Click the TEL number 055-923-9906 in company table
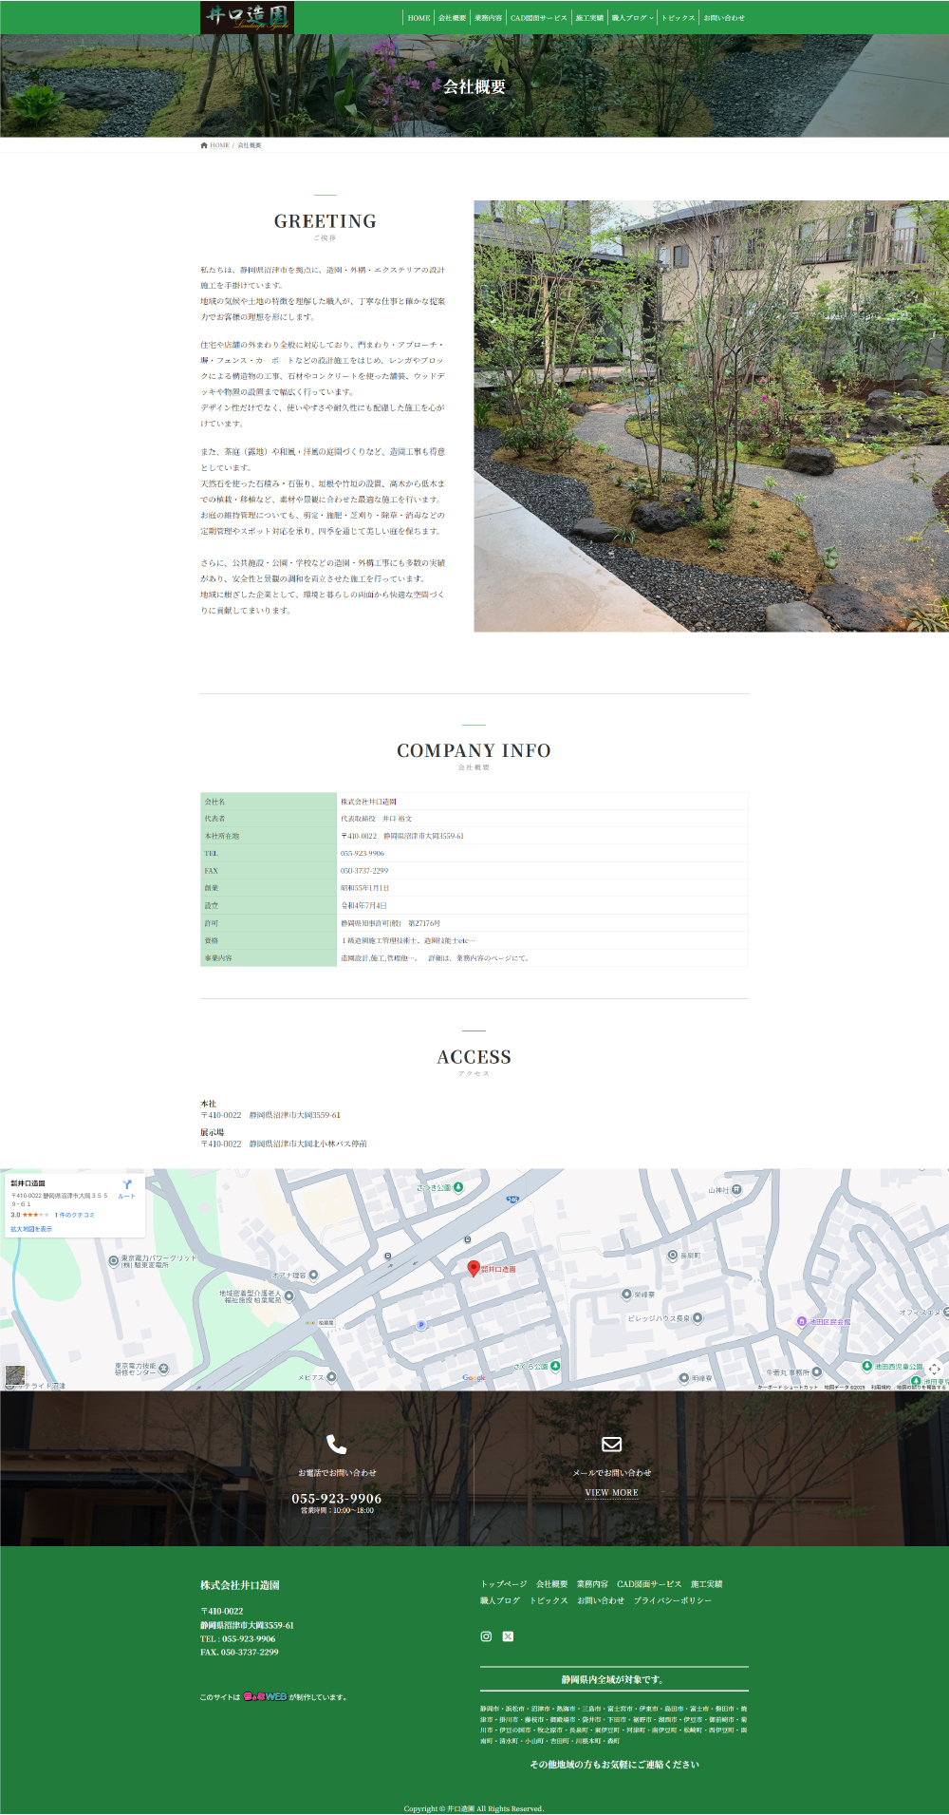 coord(363,854)
